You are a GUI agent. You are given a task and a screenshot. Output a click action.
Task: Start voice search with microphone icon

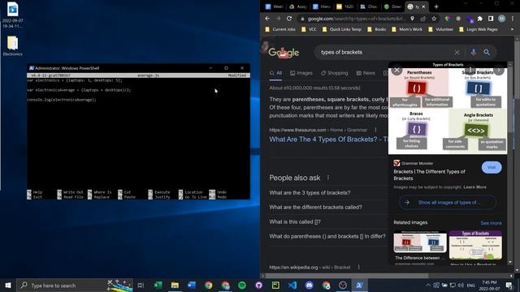point(474,52)
